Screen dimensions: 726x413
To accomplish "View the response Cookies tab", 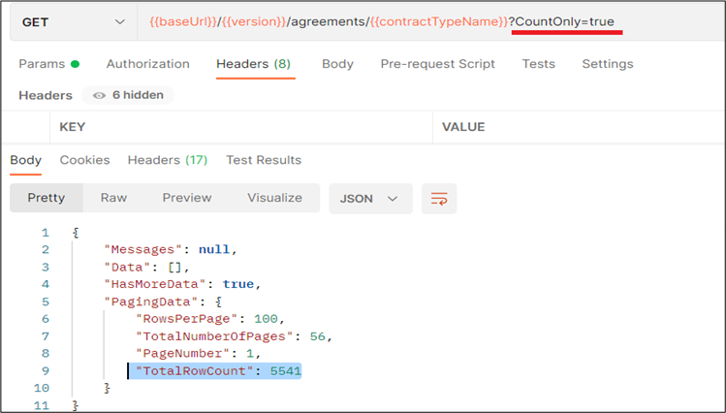I will [84, 160].
